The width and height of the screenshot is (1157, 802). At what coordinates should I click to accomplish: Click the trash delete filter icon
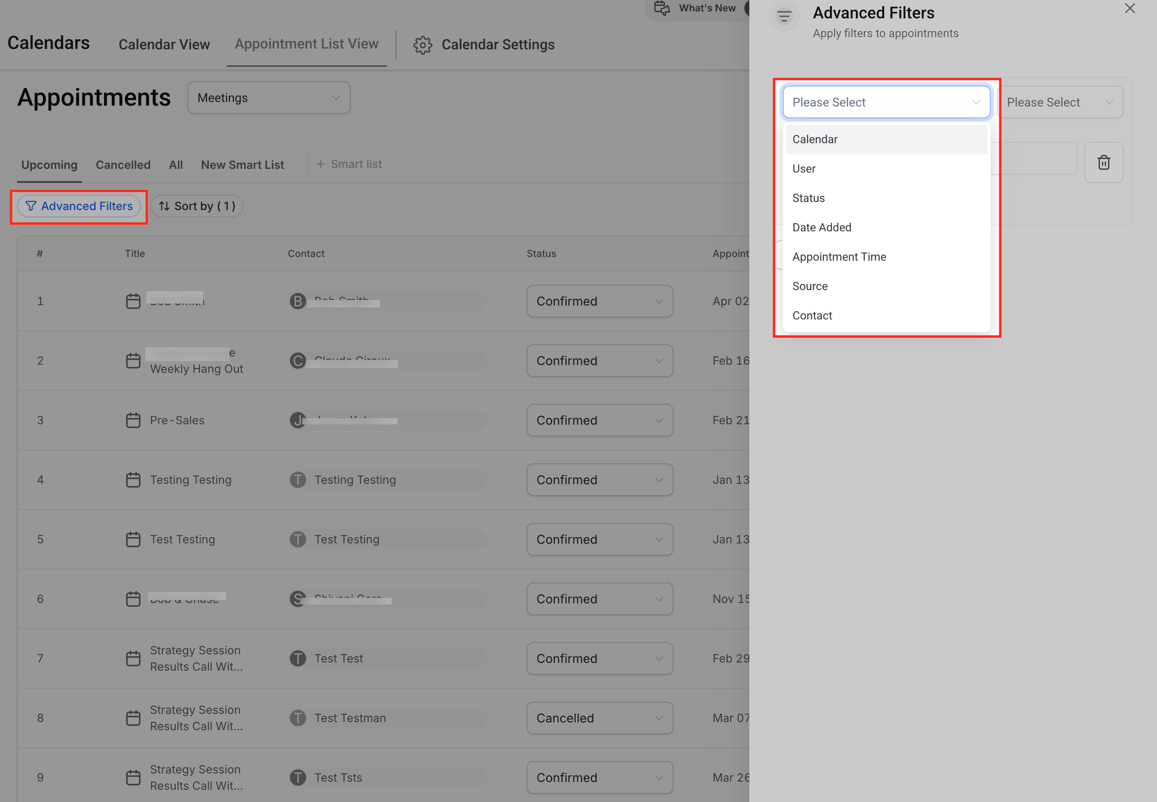[x=1103, y=162]
